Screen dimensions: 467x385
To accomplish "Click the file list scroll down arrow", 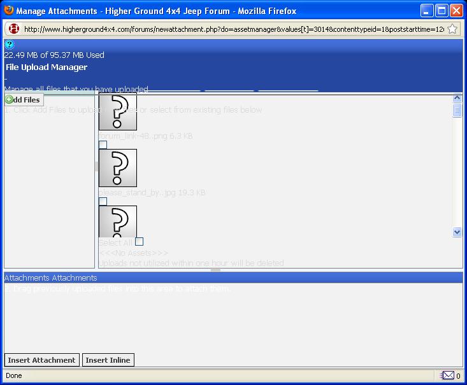I will [457, 232].
